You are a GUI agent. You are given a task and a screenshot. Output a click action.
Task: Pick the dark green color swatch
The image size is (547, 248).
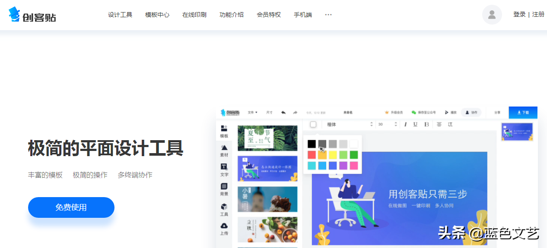tap(354, 154)
